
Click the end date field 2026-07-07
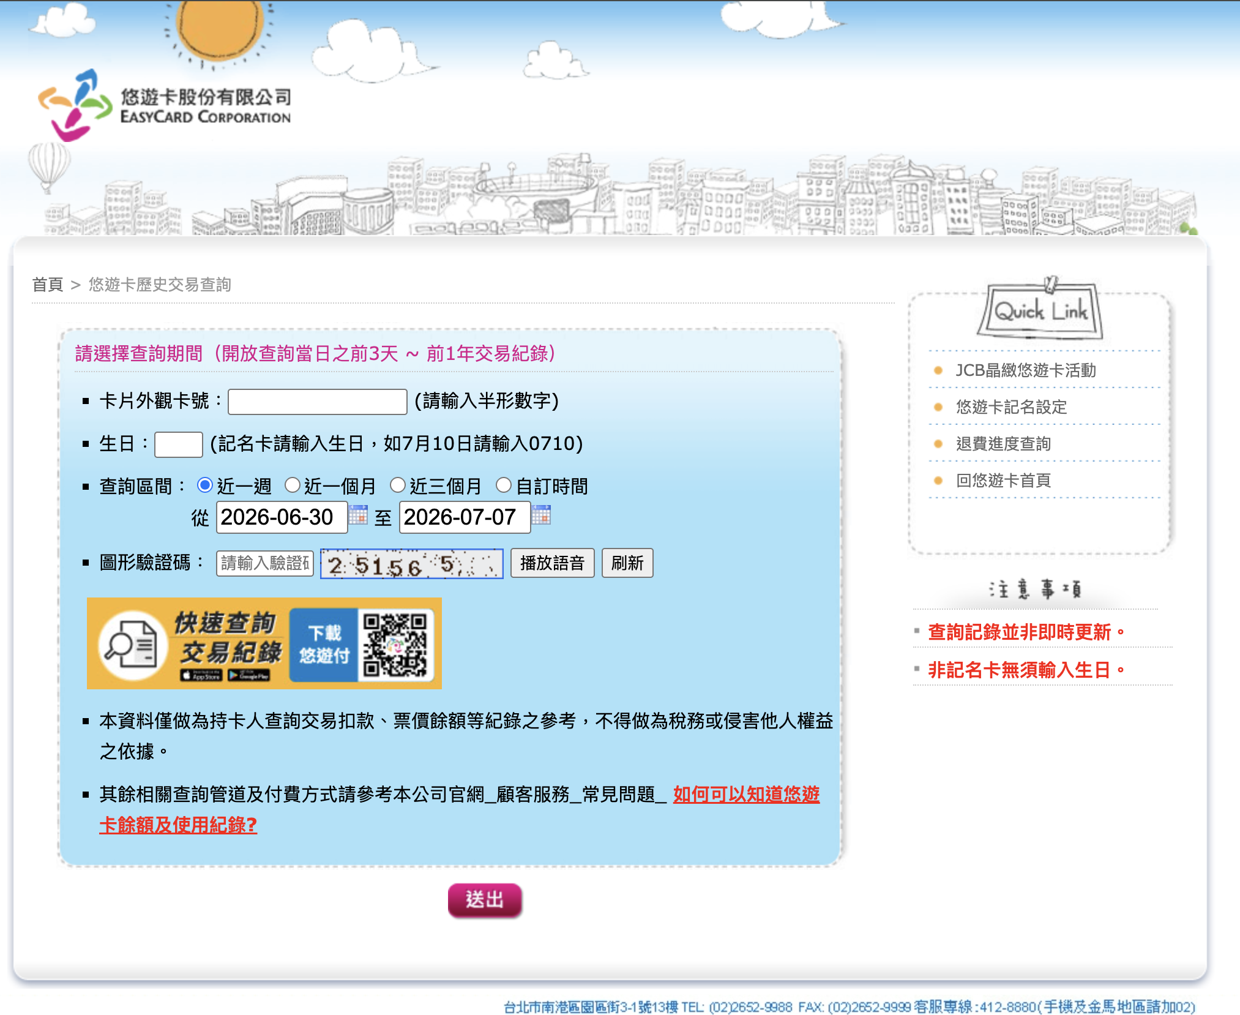click(465, 517)
